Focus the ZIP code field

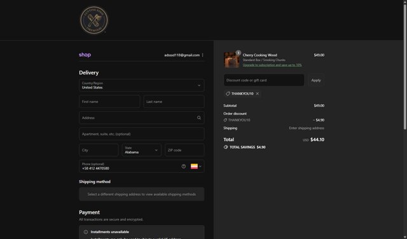[x=184, y=150]
